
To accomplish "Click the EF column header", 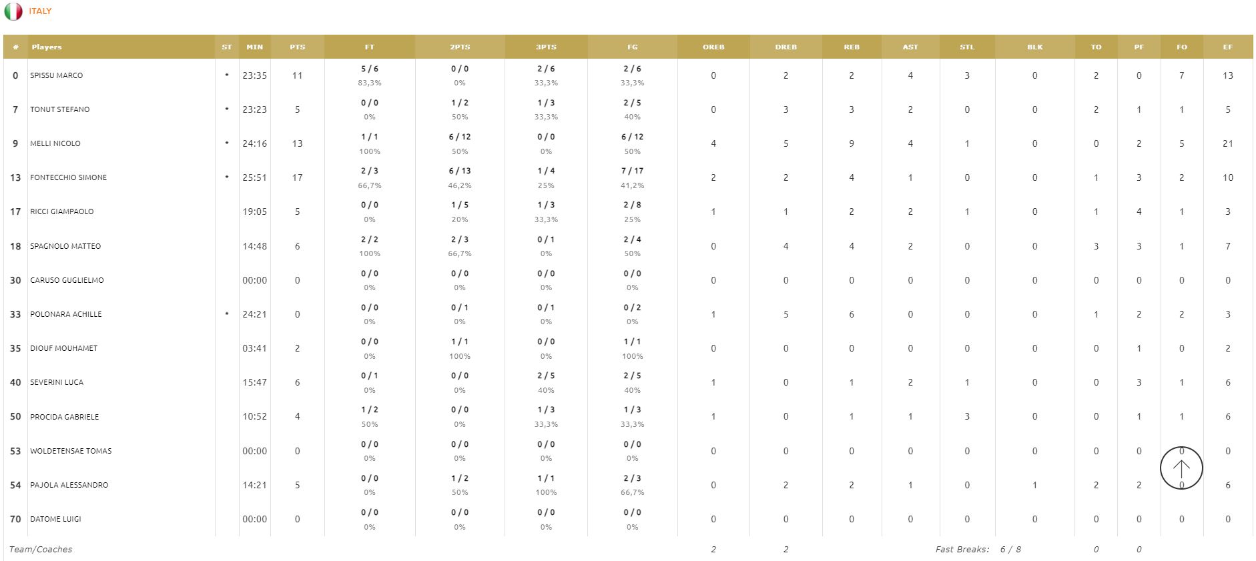I will pos(1227,47).
